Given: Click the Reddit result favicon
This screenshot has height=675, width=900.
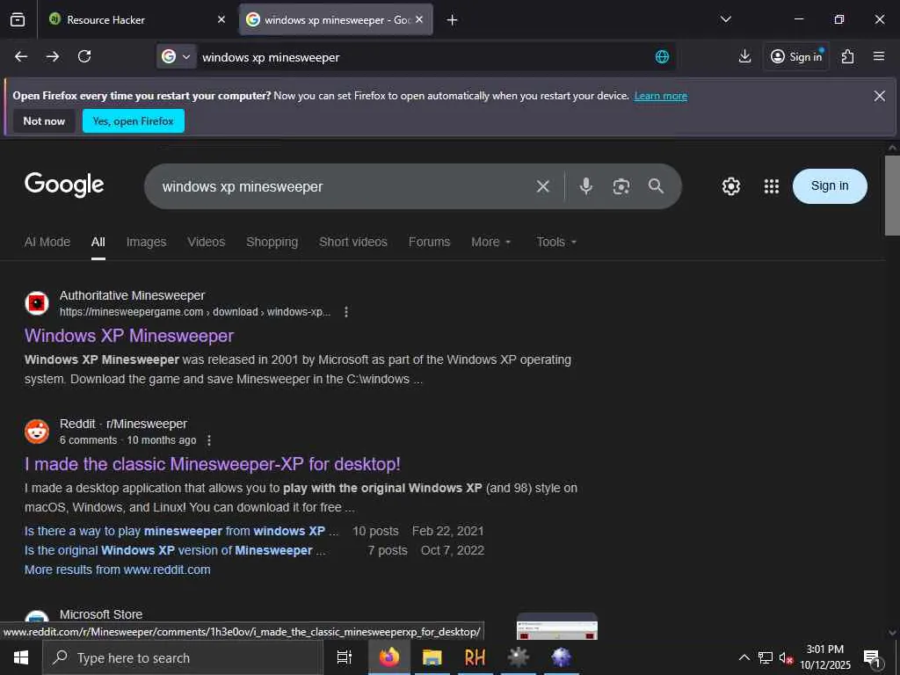Looking at the screenshot, I should (x=37, y=432).
